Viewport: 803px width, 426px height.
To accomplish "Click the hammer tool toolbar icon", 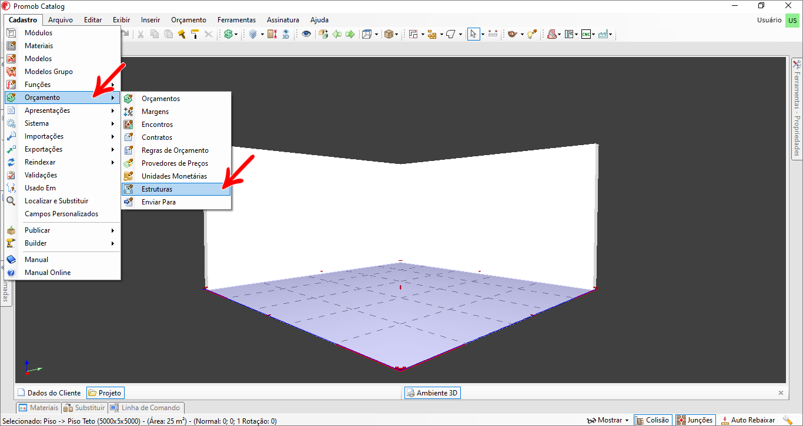I will [182, 34].
